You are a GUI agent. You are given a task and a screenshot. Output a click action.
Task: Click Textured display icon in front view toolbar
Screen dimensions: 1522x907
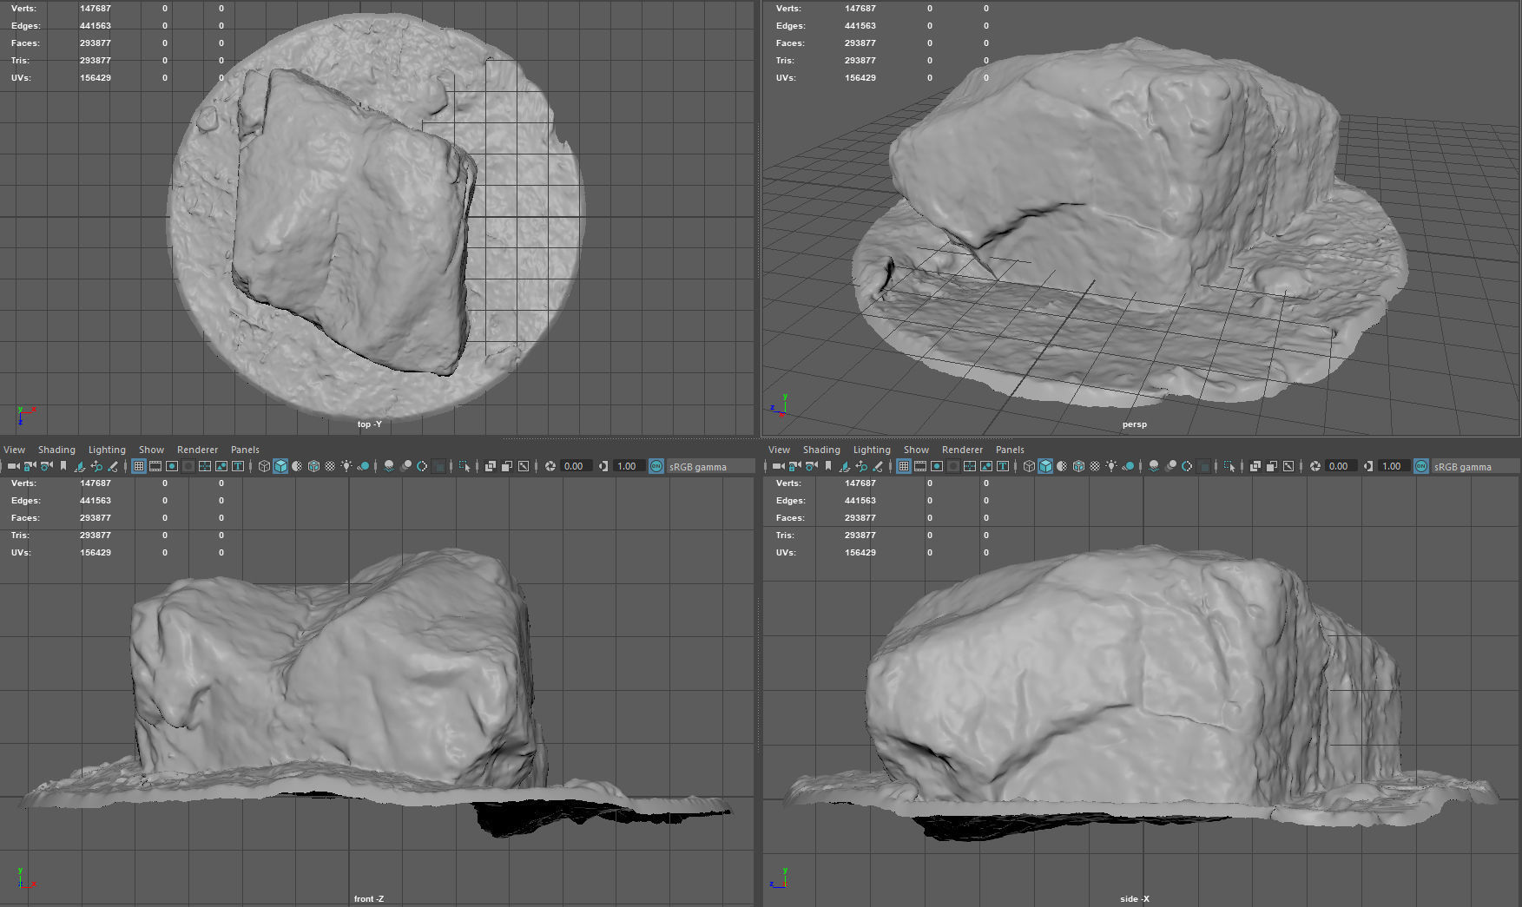click(x=330, y=466)
